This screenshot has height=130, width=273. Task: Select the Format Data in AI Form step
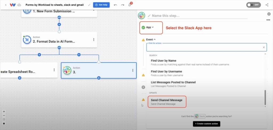(x=59, y=40)
